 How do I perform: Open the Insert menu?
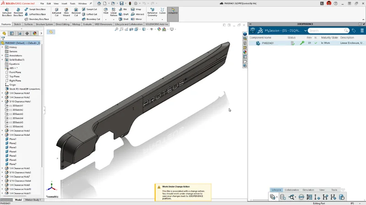[x=64, y=4]
